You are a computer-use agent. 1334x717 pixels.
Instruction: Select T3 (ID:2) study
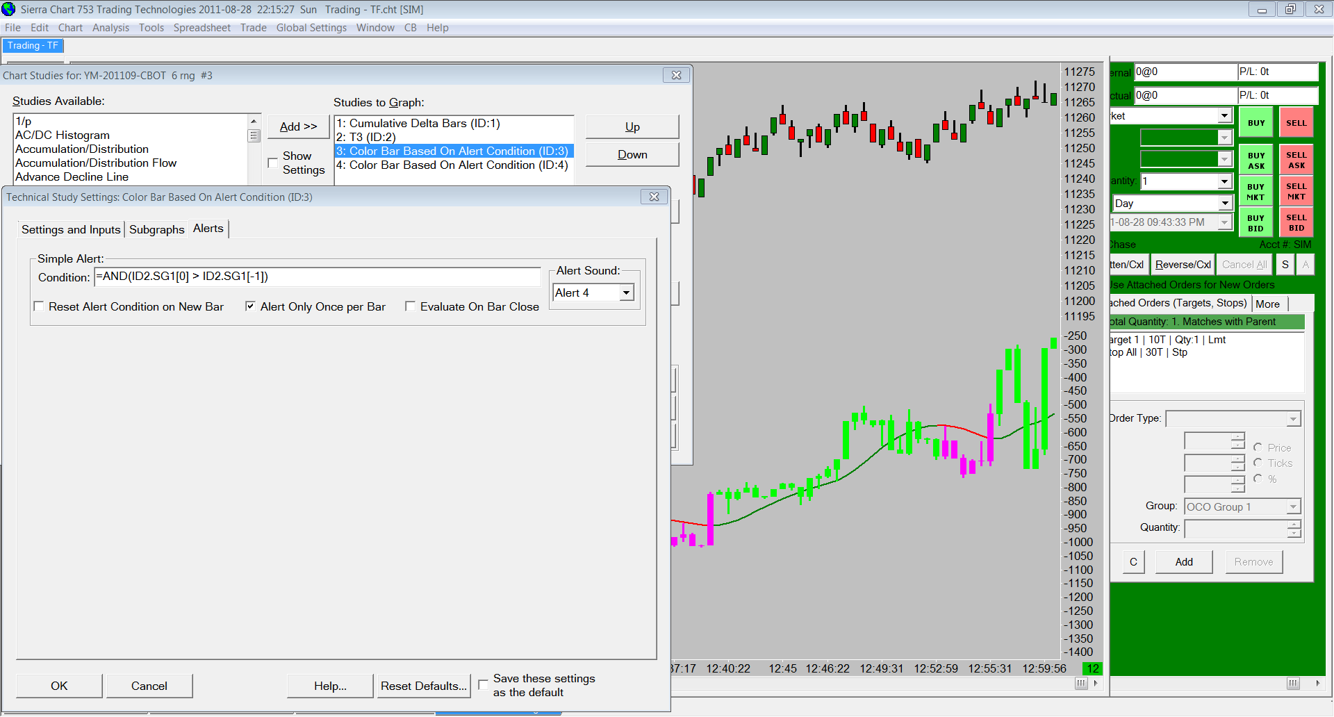point(454,137)
